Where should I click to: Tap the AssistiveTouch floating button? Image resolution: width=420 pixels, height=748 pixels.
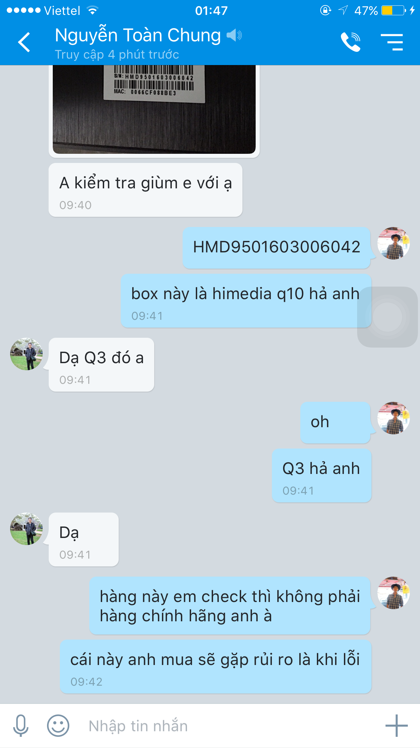click(x=388, y=317)
